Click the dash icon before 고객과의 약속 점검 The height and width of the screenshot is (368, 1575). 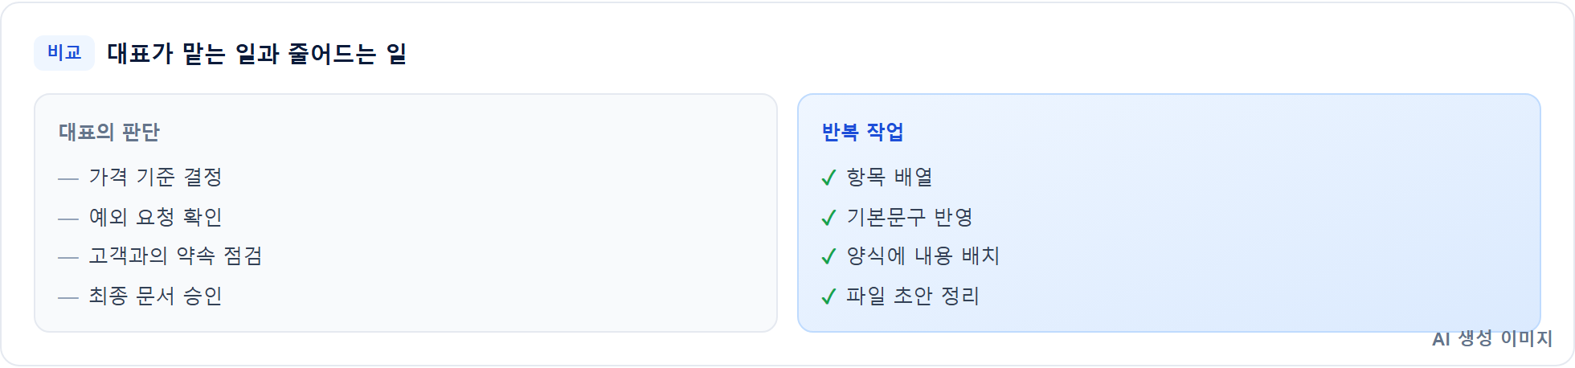68,258
